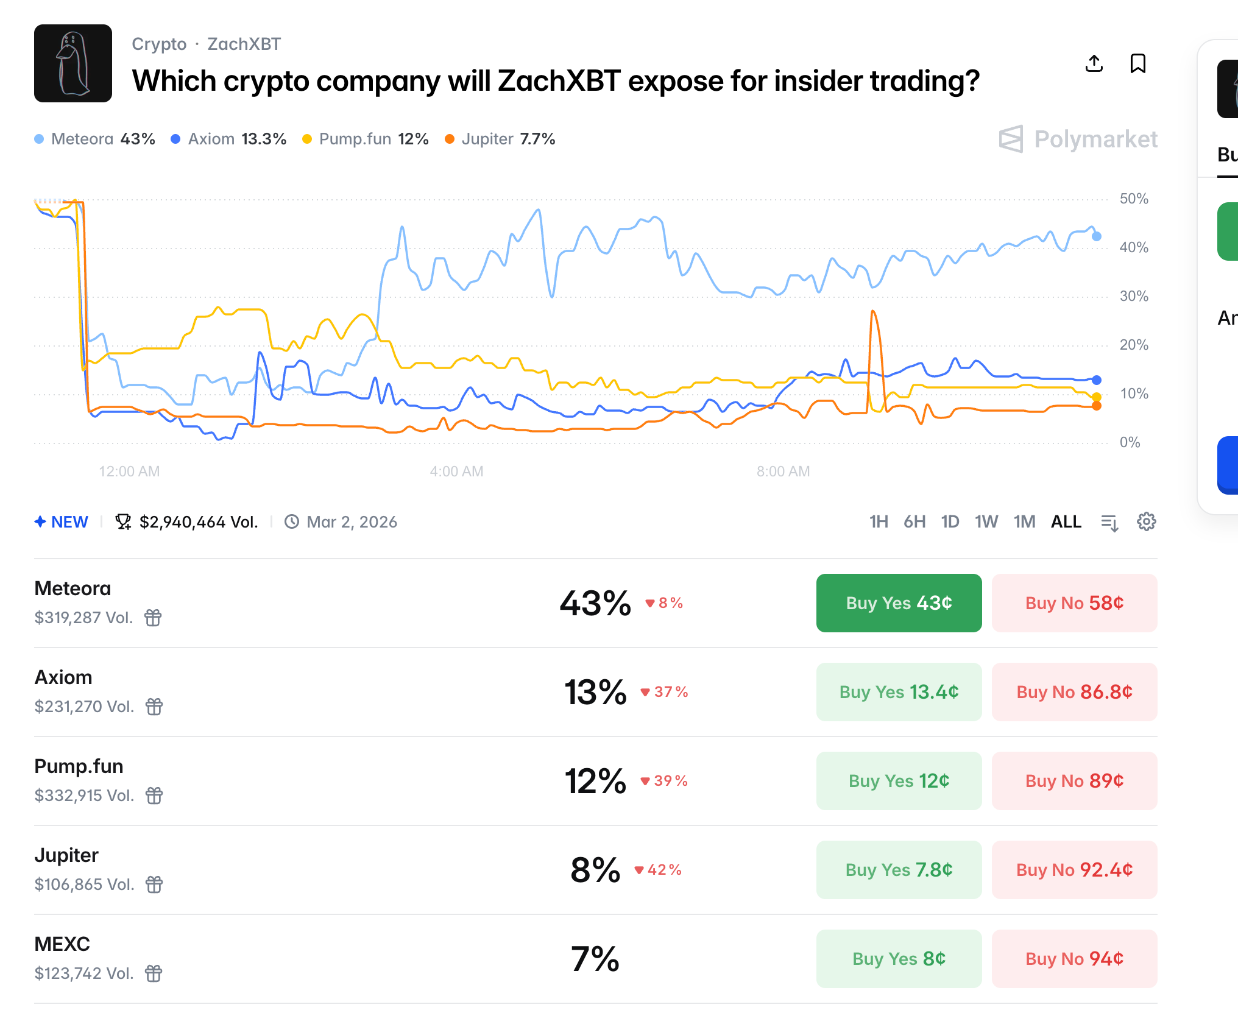Buy Yes on Meteora at 43¢

899,603
